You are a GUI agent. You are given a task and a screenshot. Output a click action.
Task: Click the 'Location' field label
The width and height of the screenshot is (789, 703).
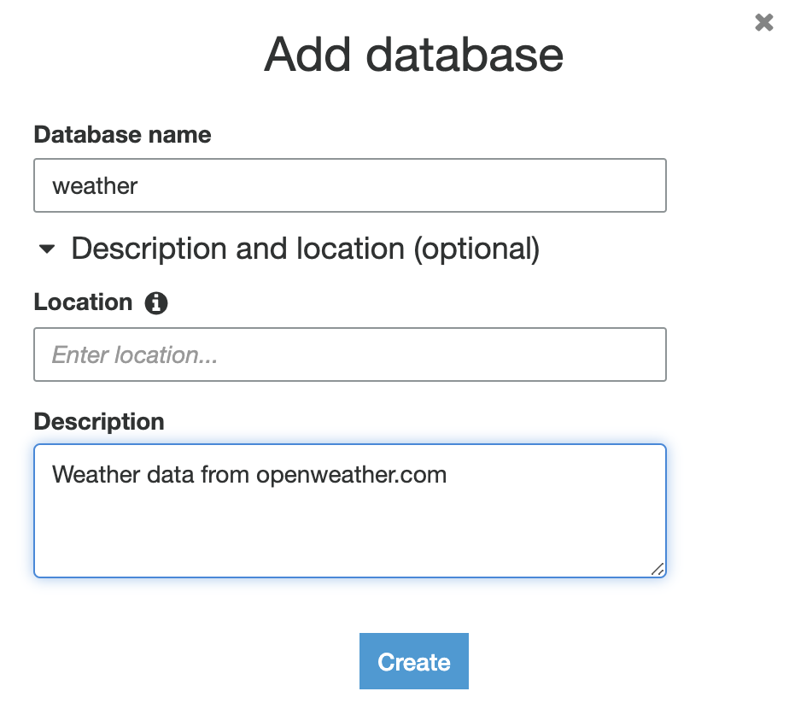pyautogui.click(x=83, y=302)
